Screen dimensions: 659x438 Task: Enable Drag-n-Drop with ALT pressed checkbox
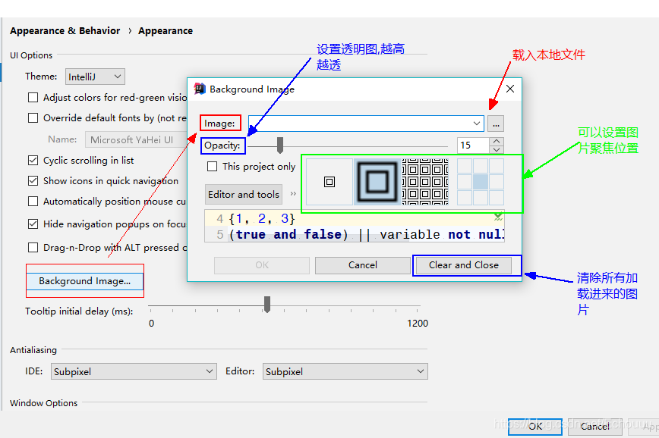tap(33, 248)
